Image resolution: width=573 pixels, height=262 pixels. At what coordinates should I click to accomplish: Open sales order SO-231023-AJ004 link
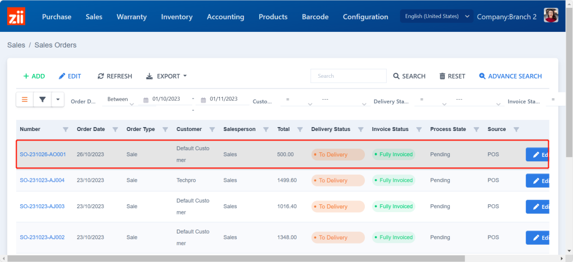point(42,180)
